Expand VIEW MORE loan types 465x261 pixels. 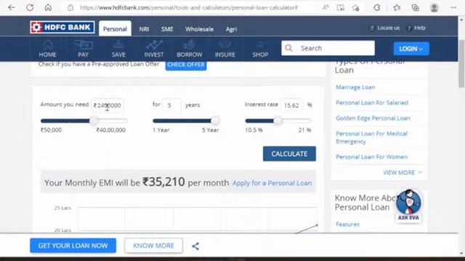tap(403, 173)
